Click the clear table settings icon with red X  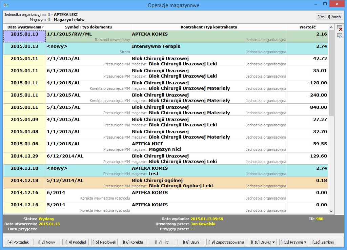340,28
